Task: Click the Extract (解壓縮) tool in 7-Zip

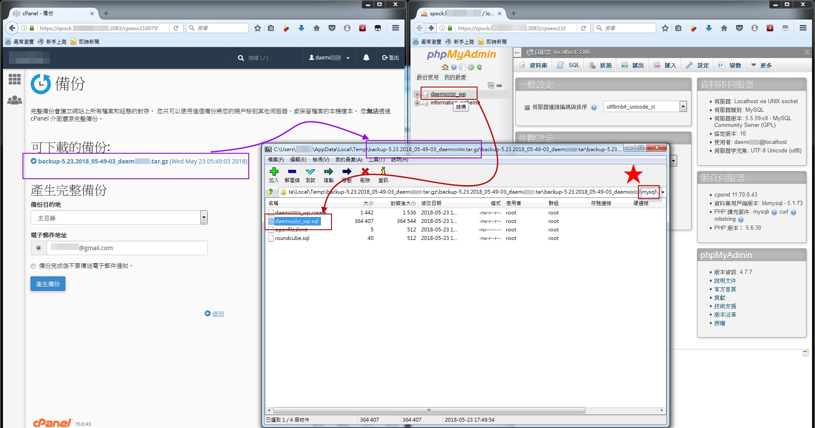Action: (x=292, y=175)
